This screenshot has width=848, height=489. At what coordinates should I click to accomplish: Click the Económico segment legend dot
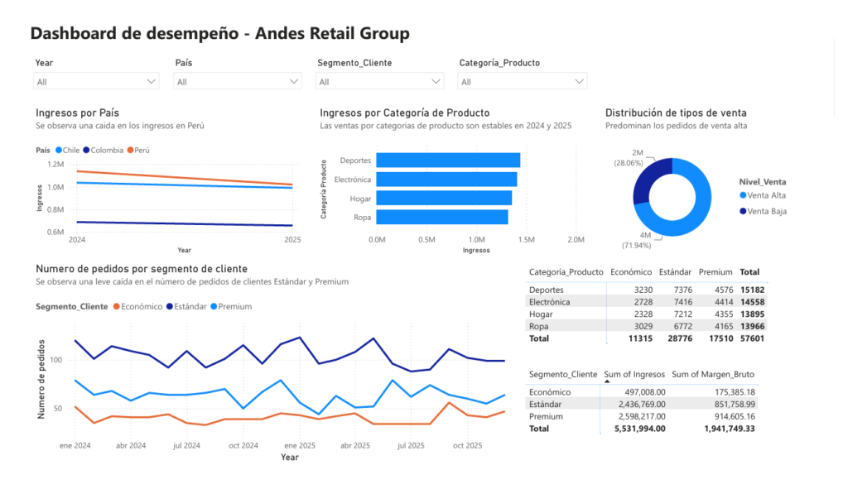(116, 306)
